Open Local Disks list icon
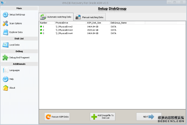The height and width of the screenshot is (125, 187). pos(5,45)
